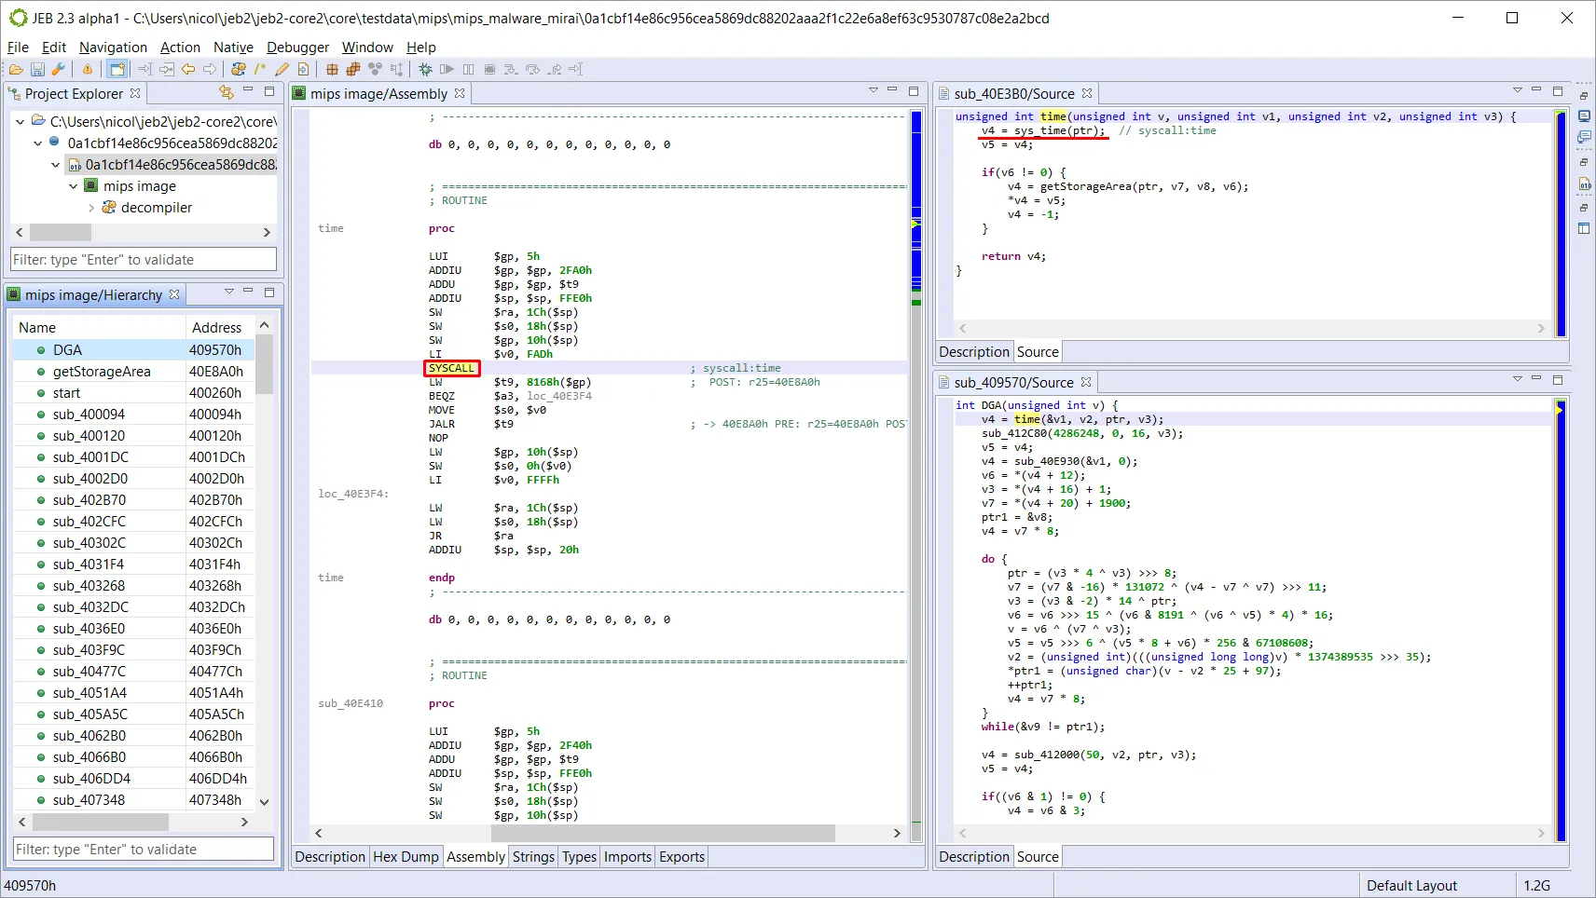Screen dimensions: 1596x898
Task: Collapse the mips image tree node
Action: (x=73, y=186)
